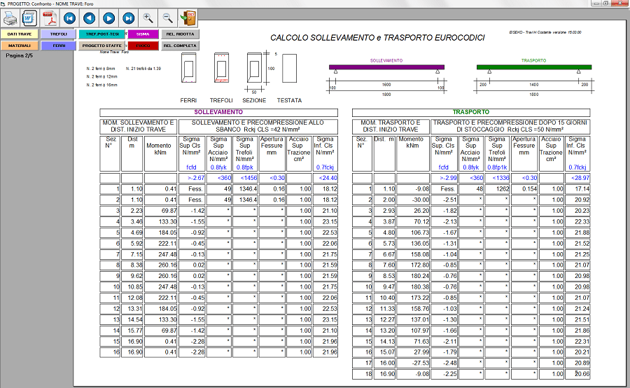
Task: Click limit value <28.97 in transport table
Action: 580,178
